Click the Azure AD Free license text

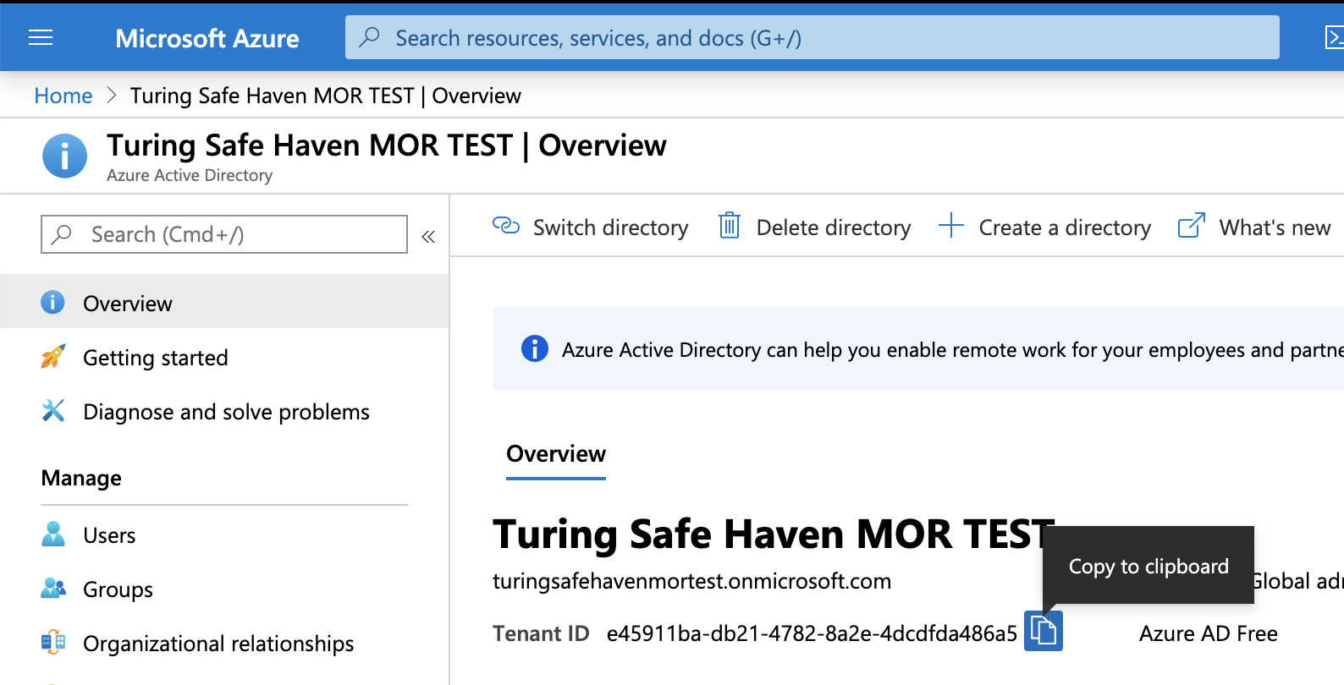click(x=1208, y=633)
